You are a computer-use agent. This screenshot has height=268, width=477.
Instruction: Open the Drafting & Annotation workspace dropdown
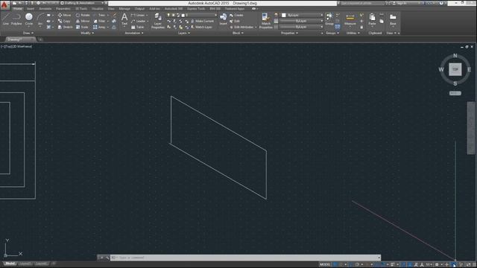coord(83,3)
